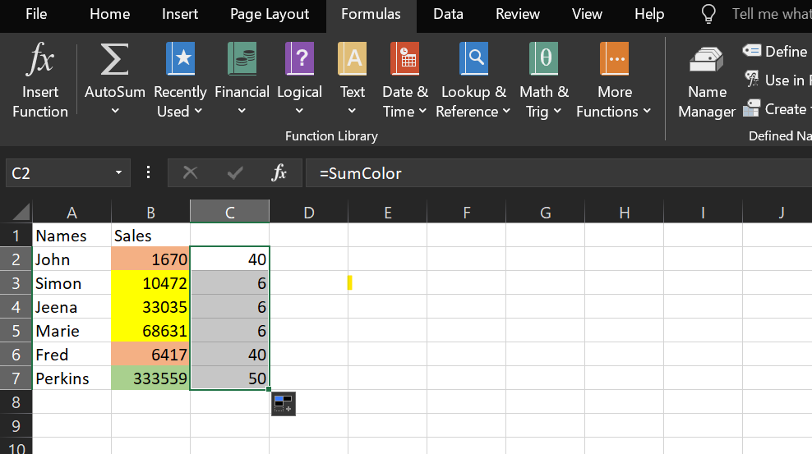Select the Sales header cell
The image size is (812, 454).
coord(150,236)
